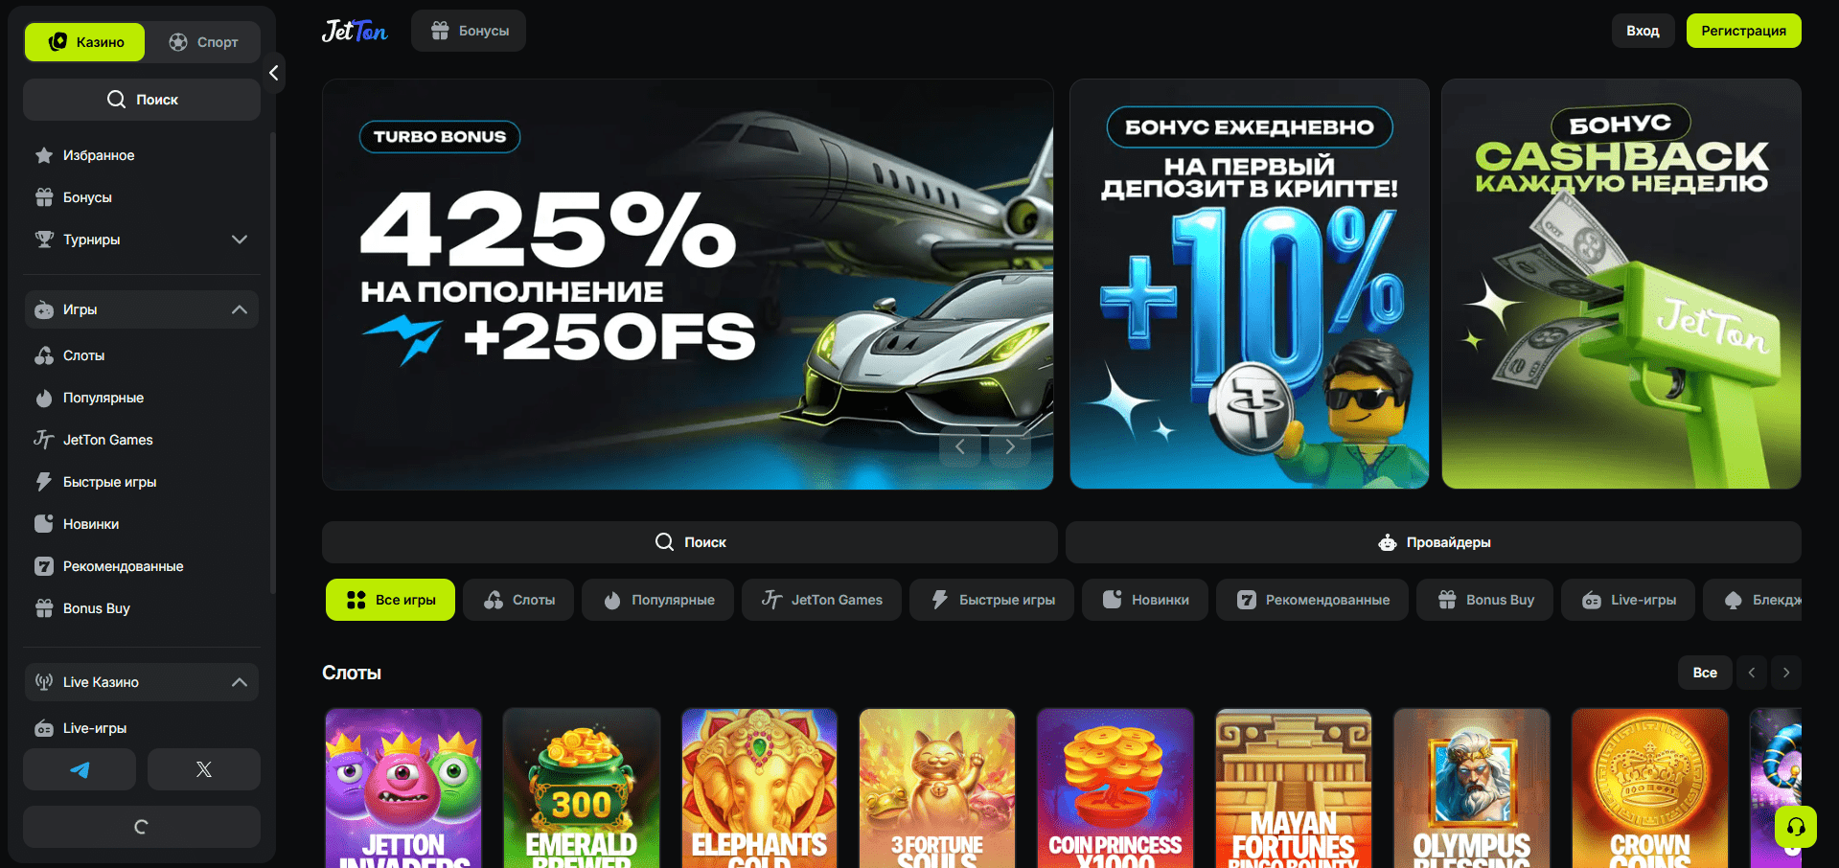
Task: Switch to Казино mode toggle
Action: click(84, 42)
